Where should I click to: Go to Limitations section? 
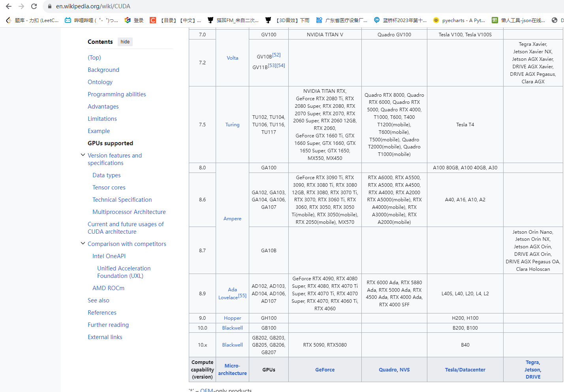102,119
